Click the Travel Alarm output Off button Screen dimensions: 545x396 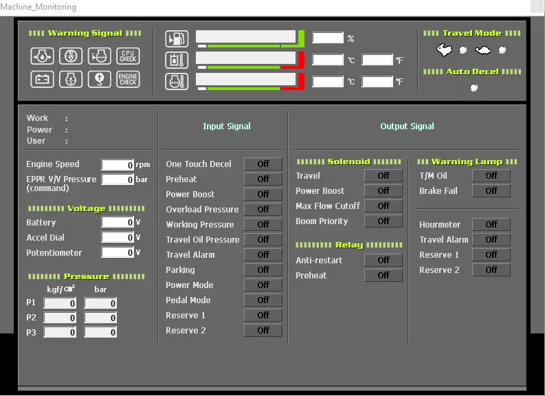(x=491, y=240)
